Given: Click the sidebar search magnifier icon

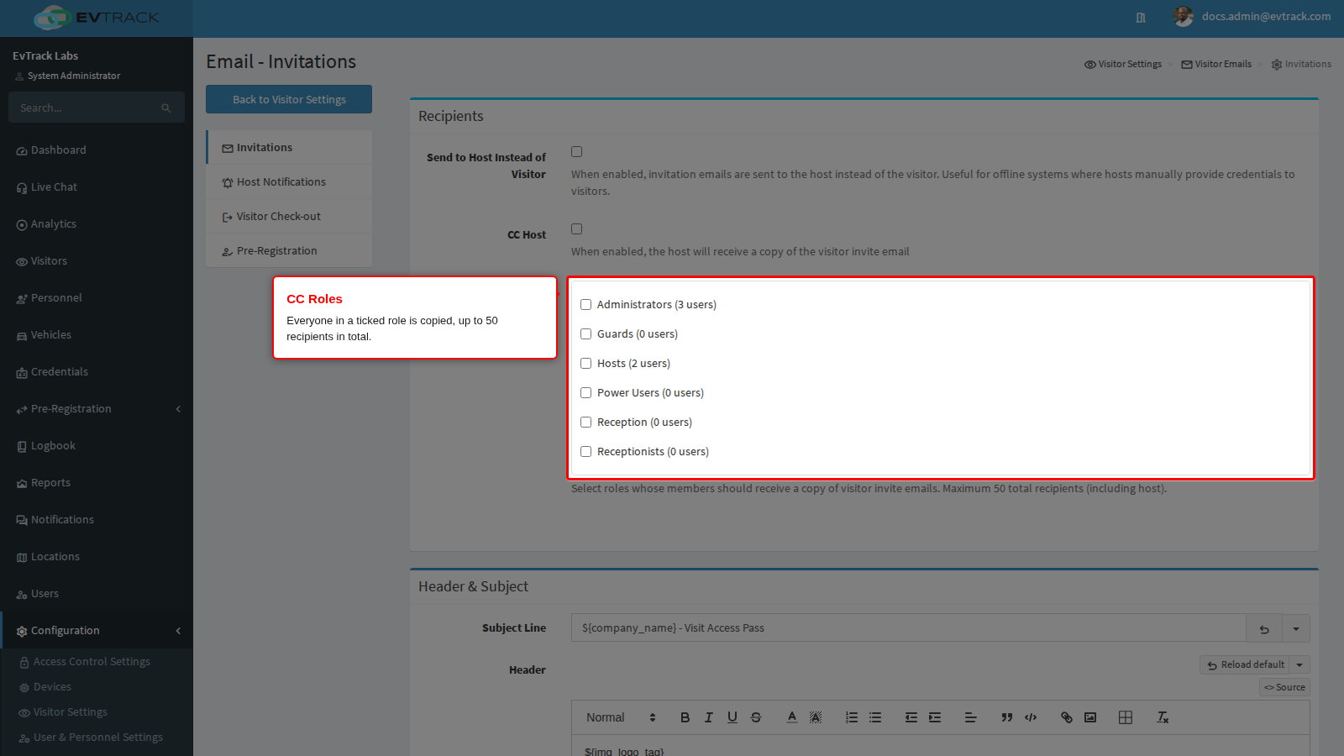Looking at the screenshot, I should (165, 108).
